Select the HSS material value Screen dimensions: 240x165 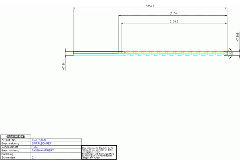(34, 147)
